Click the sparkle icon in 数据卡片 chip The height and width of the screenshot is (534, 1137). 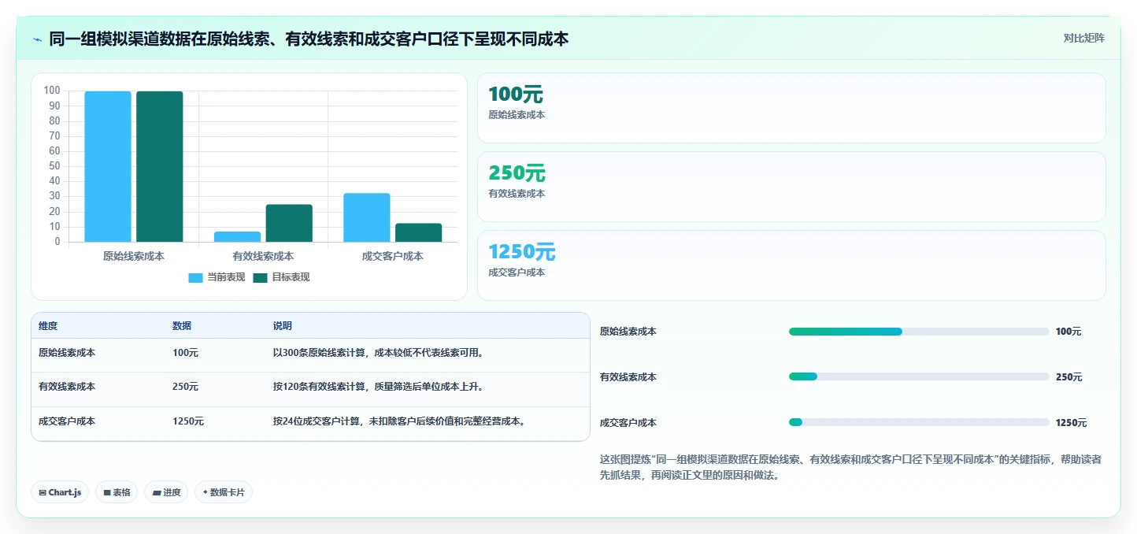[x=205, y=492]
